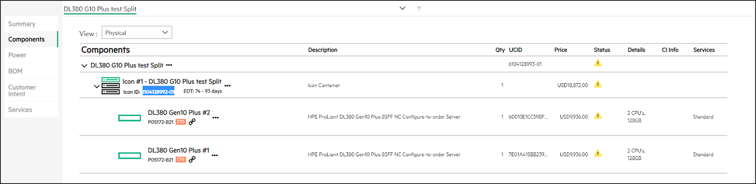Click warning icon on DL380 Gen10 Plus #1 row
This screenshot has height=184, width=756.
pyautogui.click(x=598, y=153)
